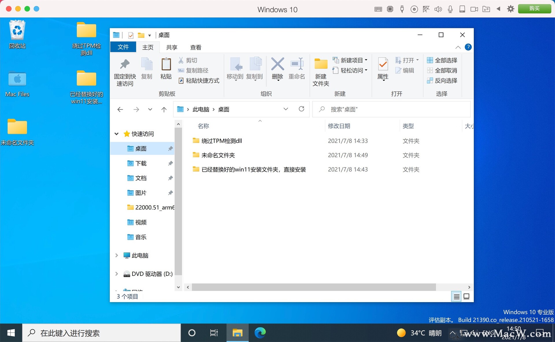Open the File (文件) menu tab
Image resolution: width=555 pixels, height=342 pixels.
click(x=123, y=47)
